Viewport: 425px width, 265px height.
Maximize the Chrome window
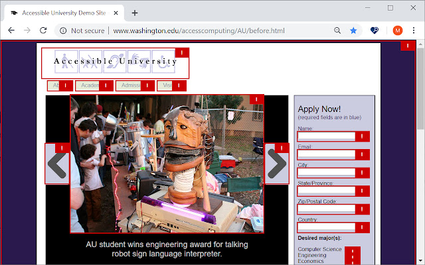pyautogui.click(x=390, y=8)
